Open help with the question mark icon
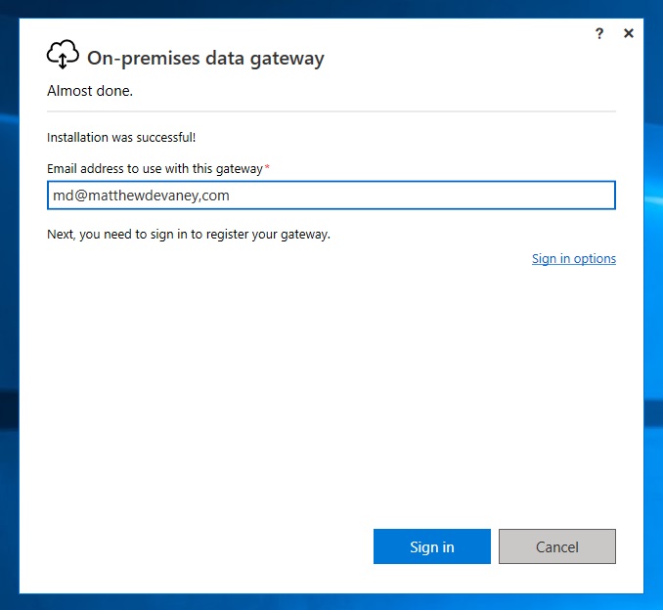 [599, 33]
